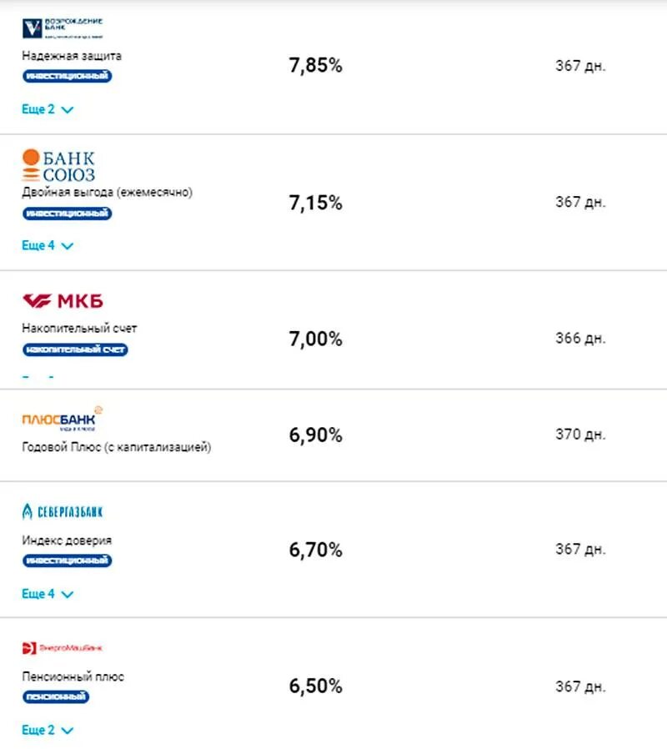
Task: Expand 'Еще 4' under Двойная выгода
Action: [x=48, y=246]
